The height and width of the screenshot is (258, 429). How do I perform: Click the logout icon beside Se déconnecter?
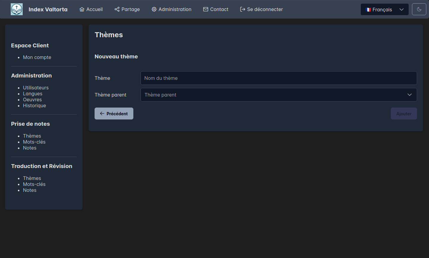point(243,10)
